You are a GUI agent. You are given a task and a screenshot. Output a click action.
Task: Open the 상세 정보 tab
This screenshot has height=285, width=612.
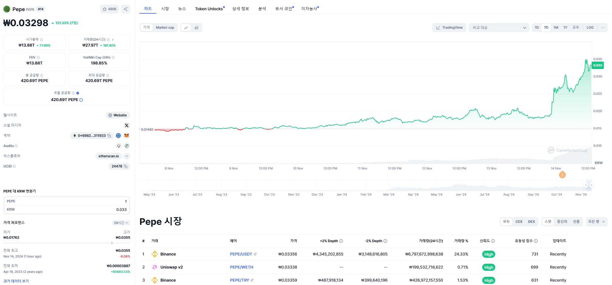(241, 9)
